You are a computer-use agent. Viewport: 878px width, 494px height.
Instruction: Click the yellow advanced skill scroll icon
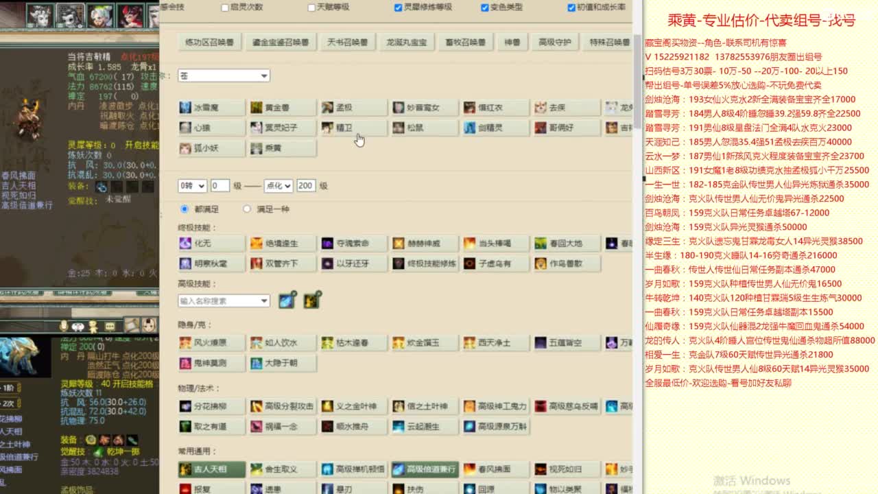tap(312, 300)
